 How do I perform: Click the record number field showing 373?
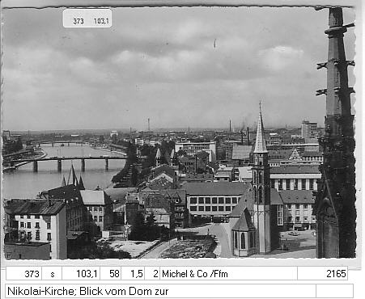[x=23, y=274]
